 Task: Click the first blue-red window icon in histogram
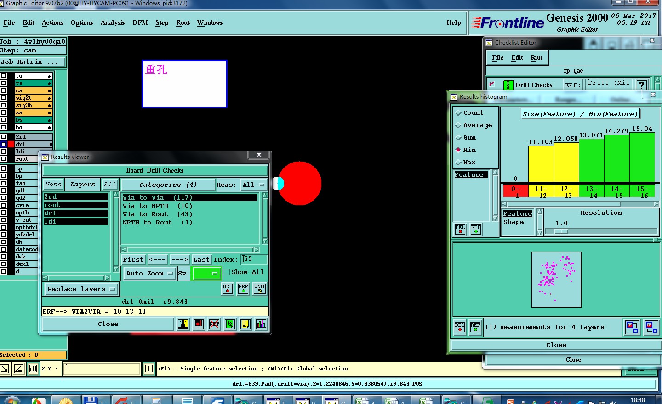point(632,327)
